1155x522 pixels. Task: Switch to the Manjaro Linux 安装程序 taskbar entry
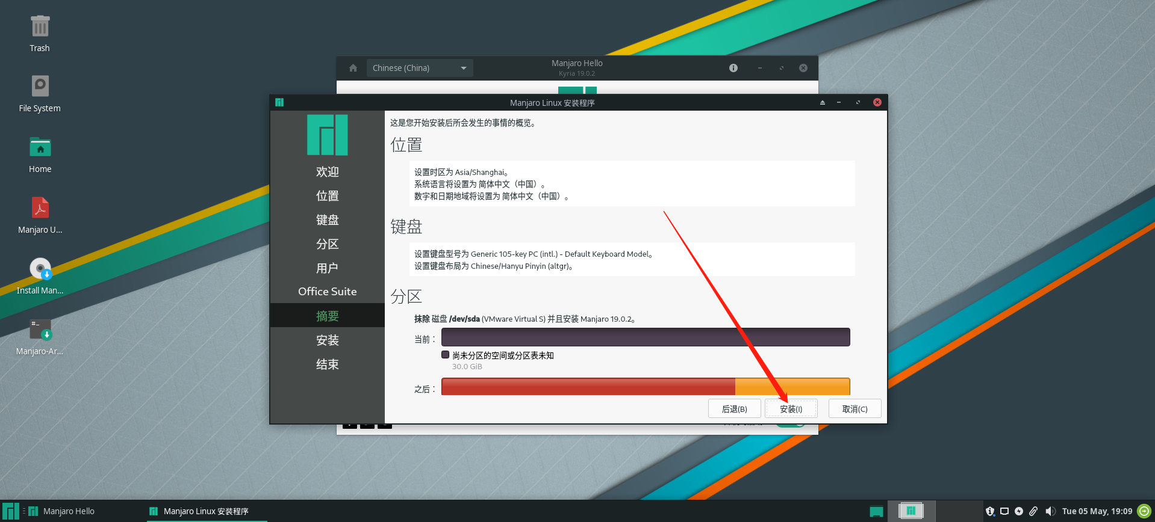(206, 511)
